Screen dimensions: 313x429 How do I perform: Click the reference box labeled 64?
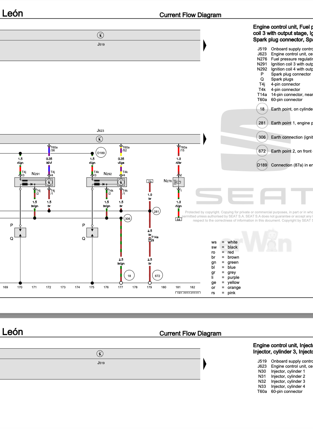pos(178,219)
